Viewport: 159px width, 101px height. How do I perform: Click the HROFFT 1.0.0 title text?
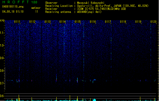coord(20,2)
